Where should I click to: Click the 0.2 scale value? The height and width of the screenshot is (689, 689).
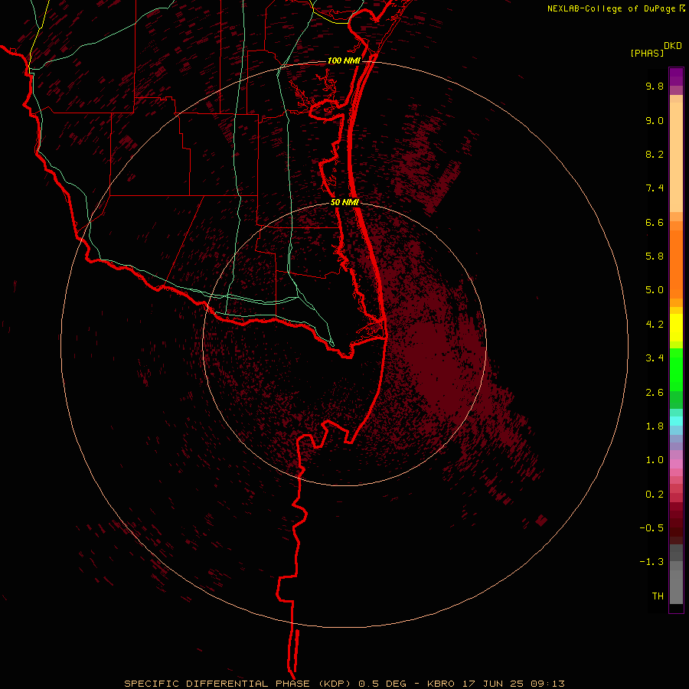tap(655, 495)
